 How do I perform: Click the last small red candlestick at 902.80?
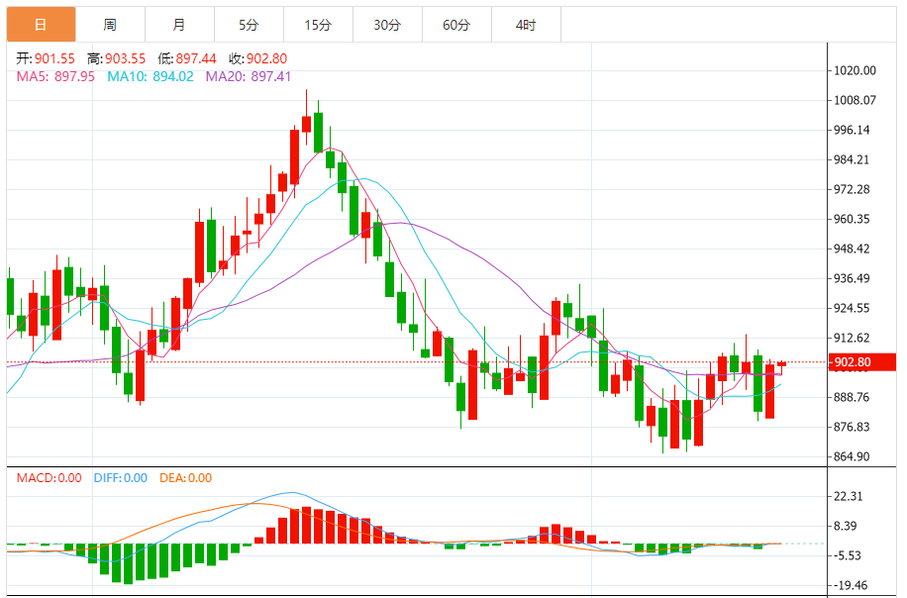tap(782, 363)
